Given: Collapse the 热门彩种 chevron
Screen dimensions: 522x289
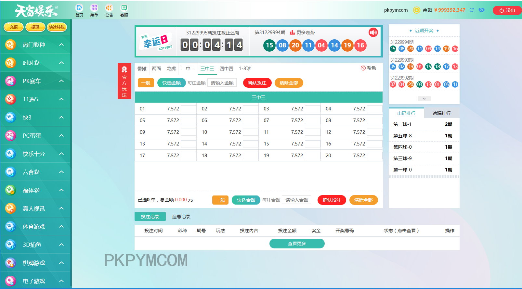Looking at the screenshot, I should click(x=61, y=44).
